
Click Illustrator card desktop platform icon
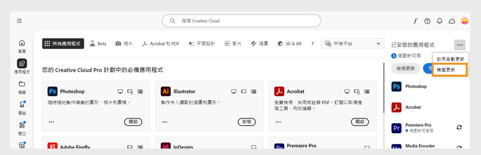click(234, 92)
